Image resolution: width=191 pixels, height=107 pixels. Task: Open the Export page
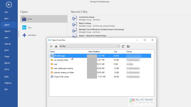pyautogui.click(x=7, y=63)
